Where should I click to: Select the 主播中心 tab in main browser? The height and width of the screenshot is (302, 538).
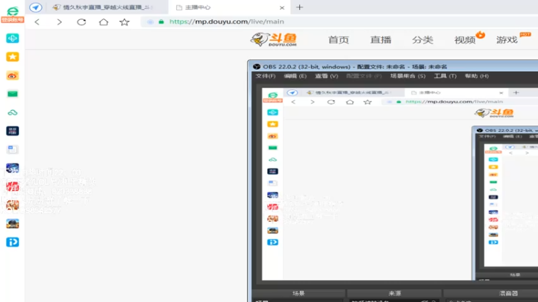pyautogui.click(x=229, y=7)
